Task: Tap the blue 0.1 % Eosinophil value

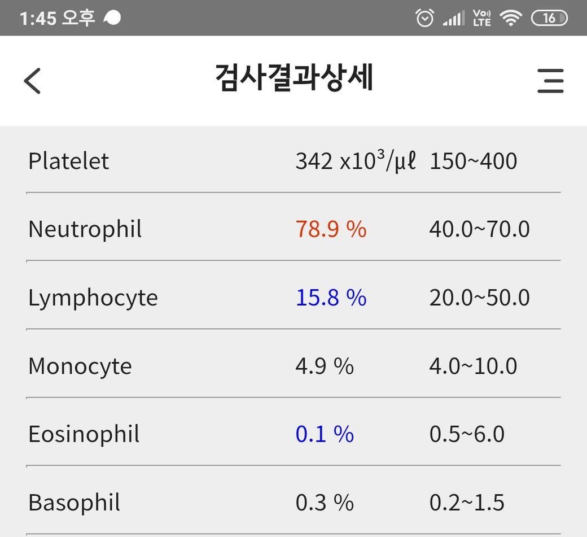Action: pos(325,434)
